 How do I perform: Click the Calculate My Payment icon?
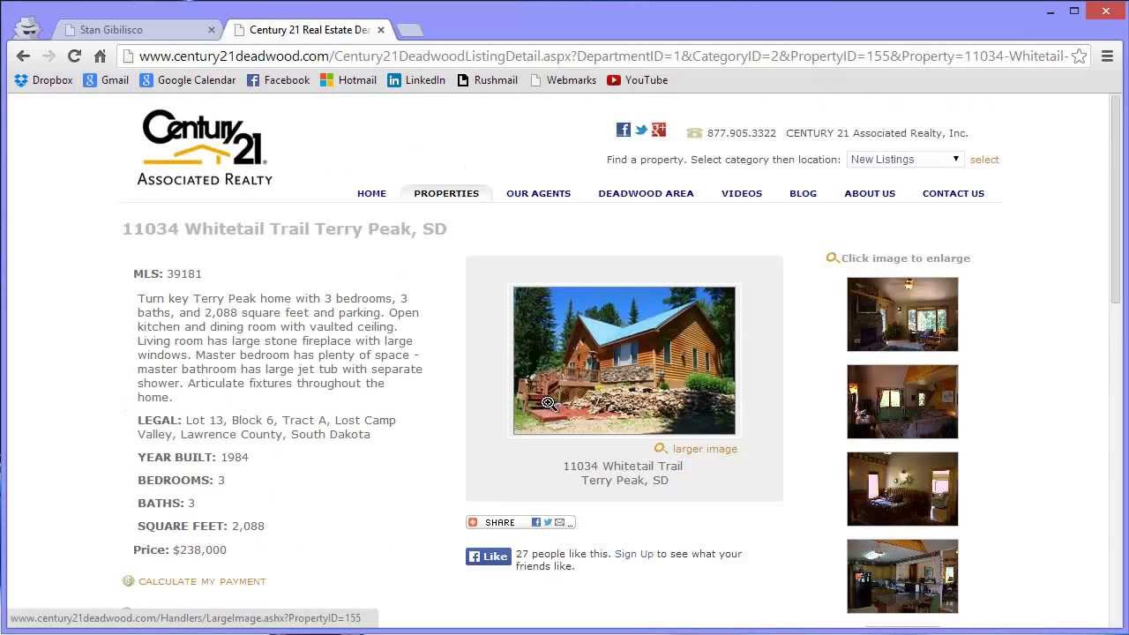pyautogui.click(x=128, y=581)
